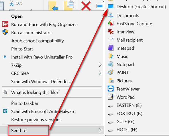This screenshot has height=136, width=169.
Task: Click the PAINT palette icon
Action: tap(111, 72)
